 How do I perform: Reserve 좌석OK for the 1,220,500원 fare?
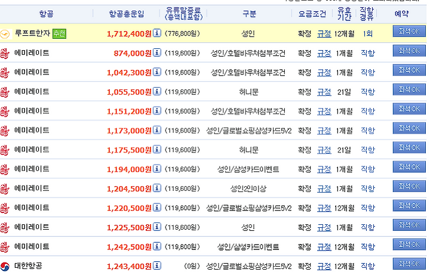(409, 205)
